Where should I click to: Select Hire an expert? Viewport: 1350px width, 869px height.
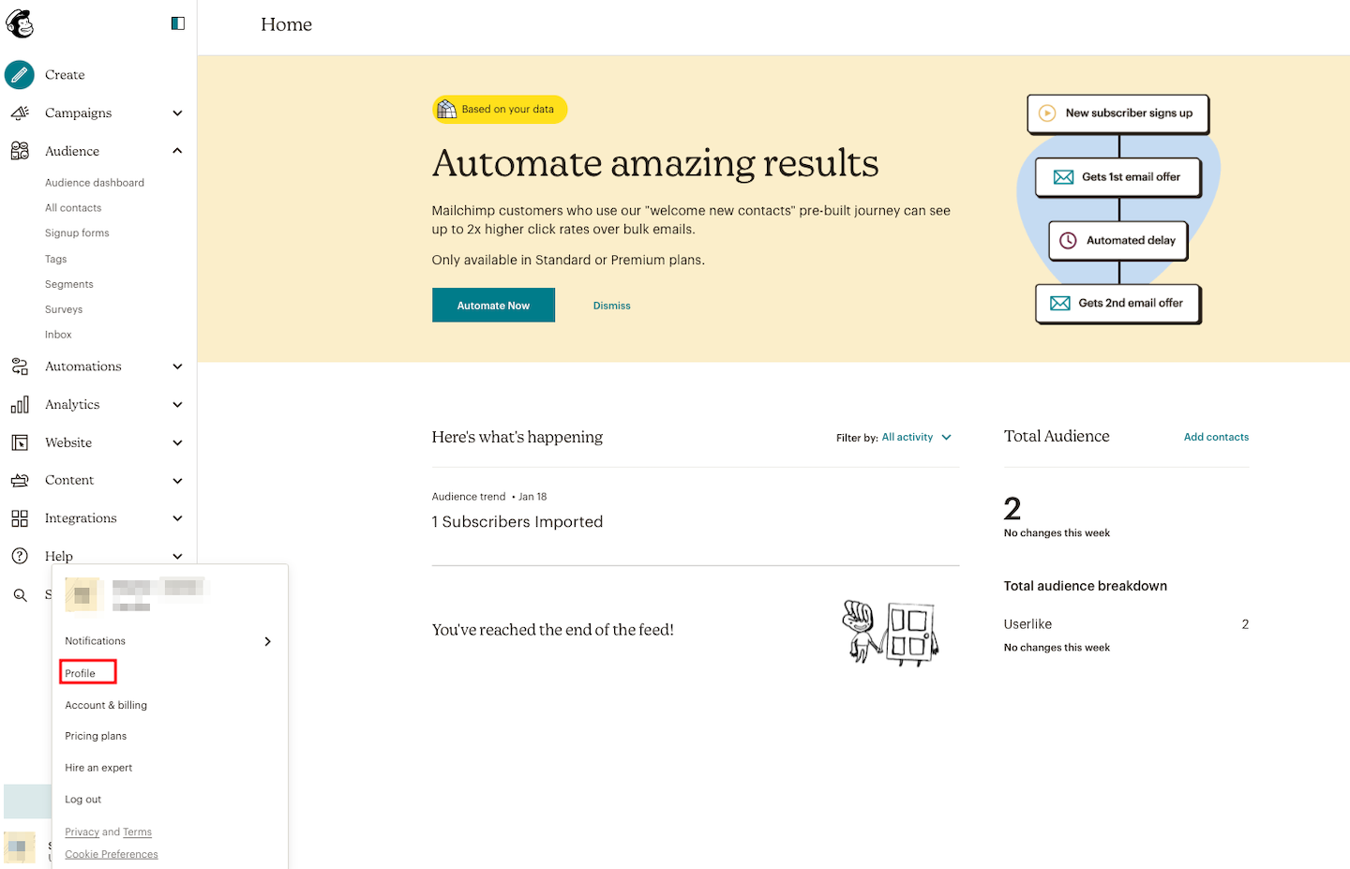click(98, 768)
